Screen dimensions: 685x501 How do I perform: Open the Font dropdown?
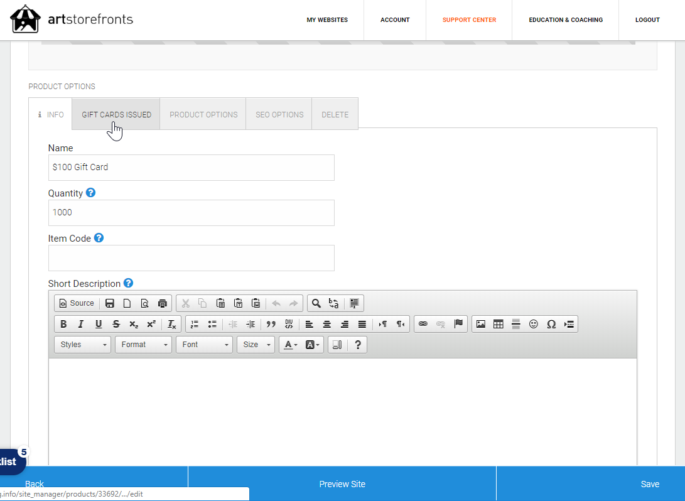(204, 345)
